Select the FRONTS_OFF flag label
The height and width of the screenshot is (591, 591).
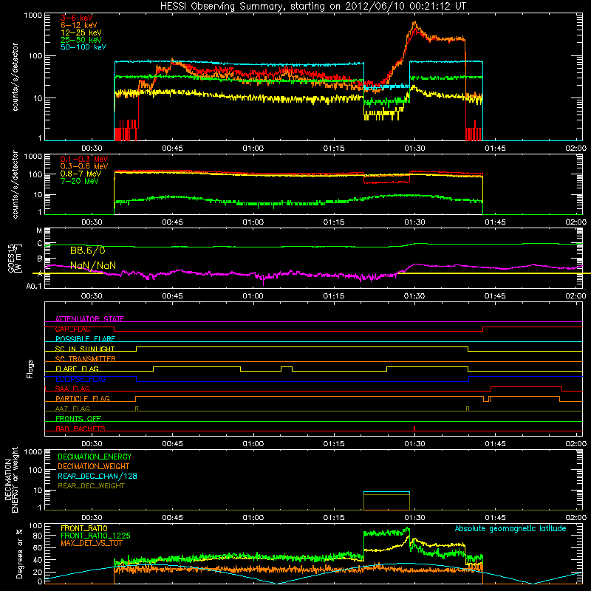(x=78, y=419)
